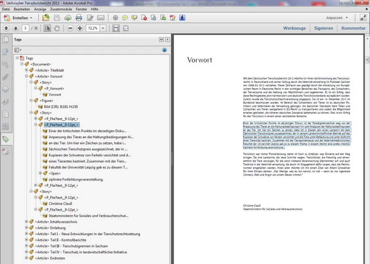Select <Article> Teil II - Kontrollberichte
370x264 pixels.
(61, 240)
